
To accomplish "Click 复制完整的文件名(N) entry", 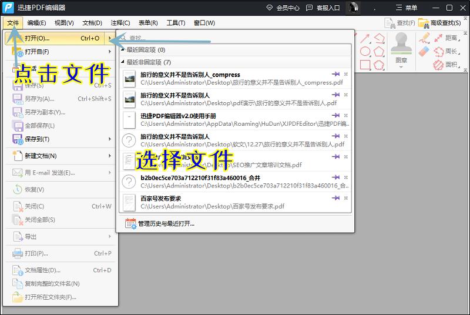I will point(59,283).
